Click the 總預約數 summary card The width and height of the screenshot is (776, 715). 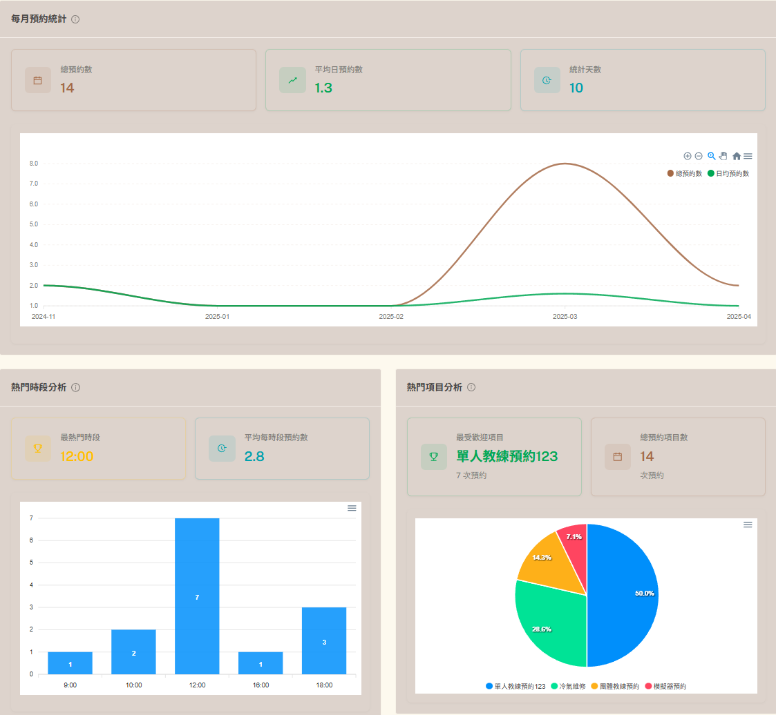(133, 80)
